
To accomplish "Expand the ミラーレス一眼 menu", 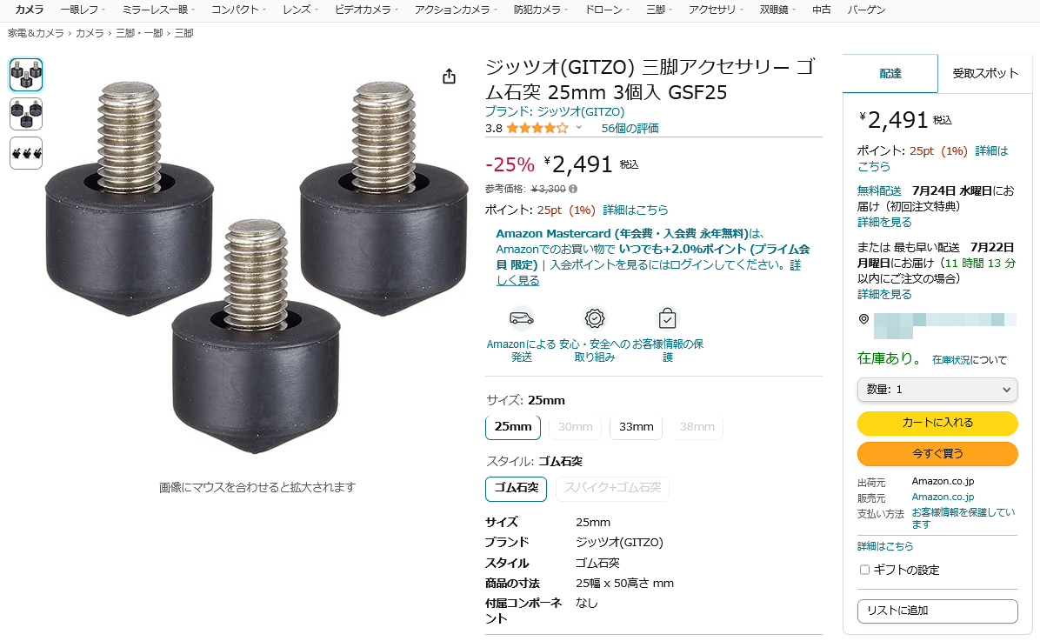I will [158, 10].
